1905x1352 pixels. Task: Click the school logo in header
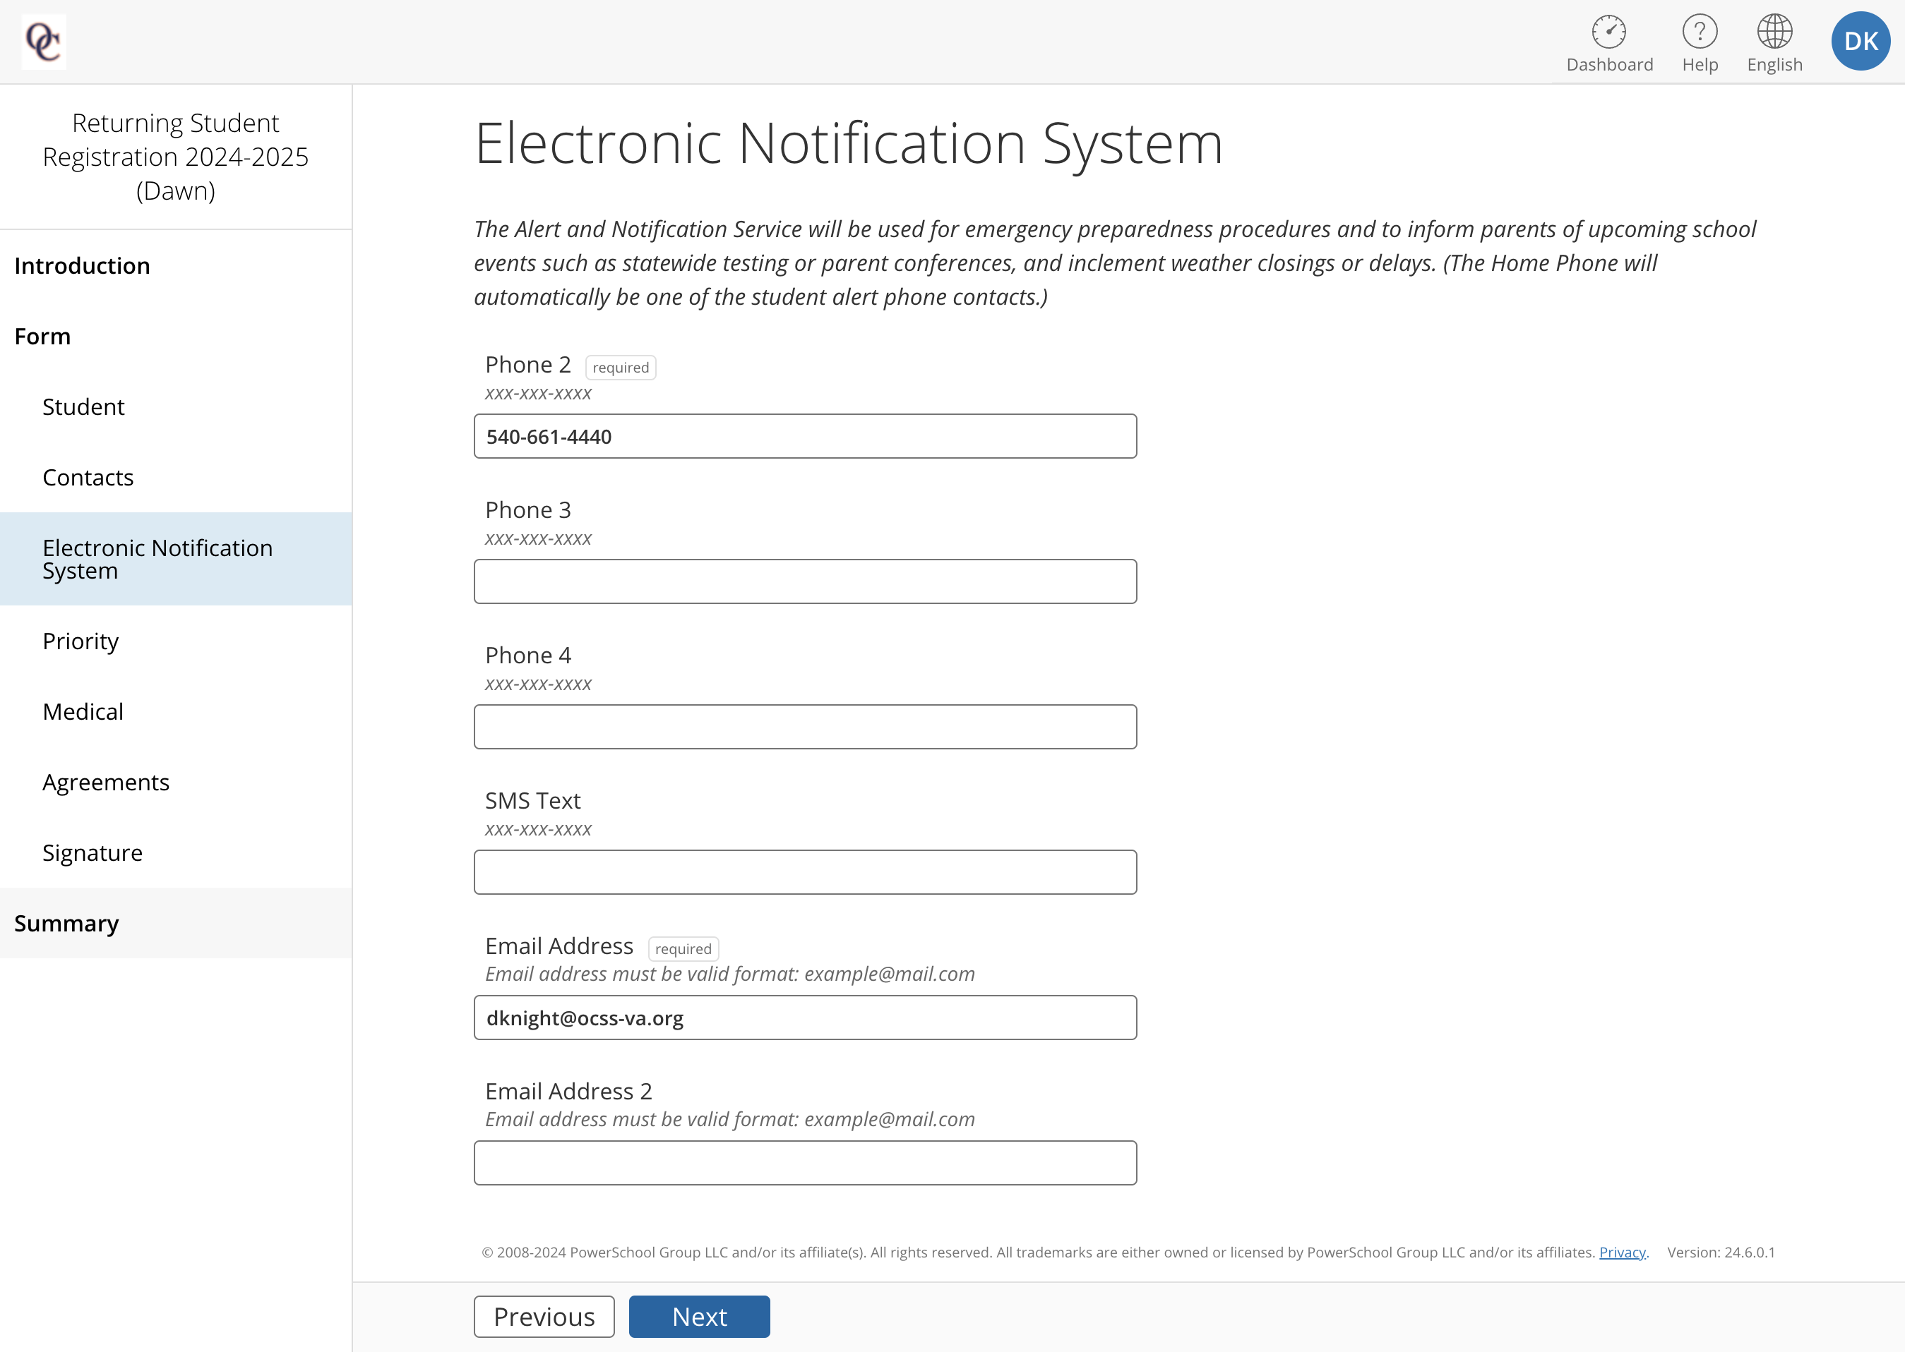click(43, 42)
